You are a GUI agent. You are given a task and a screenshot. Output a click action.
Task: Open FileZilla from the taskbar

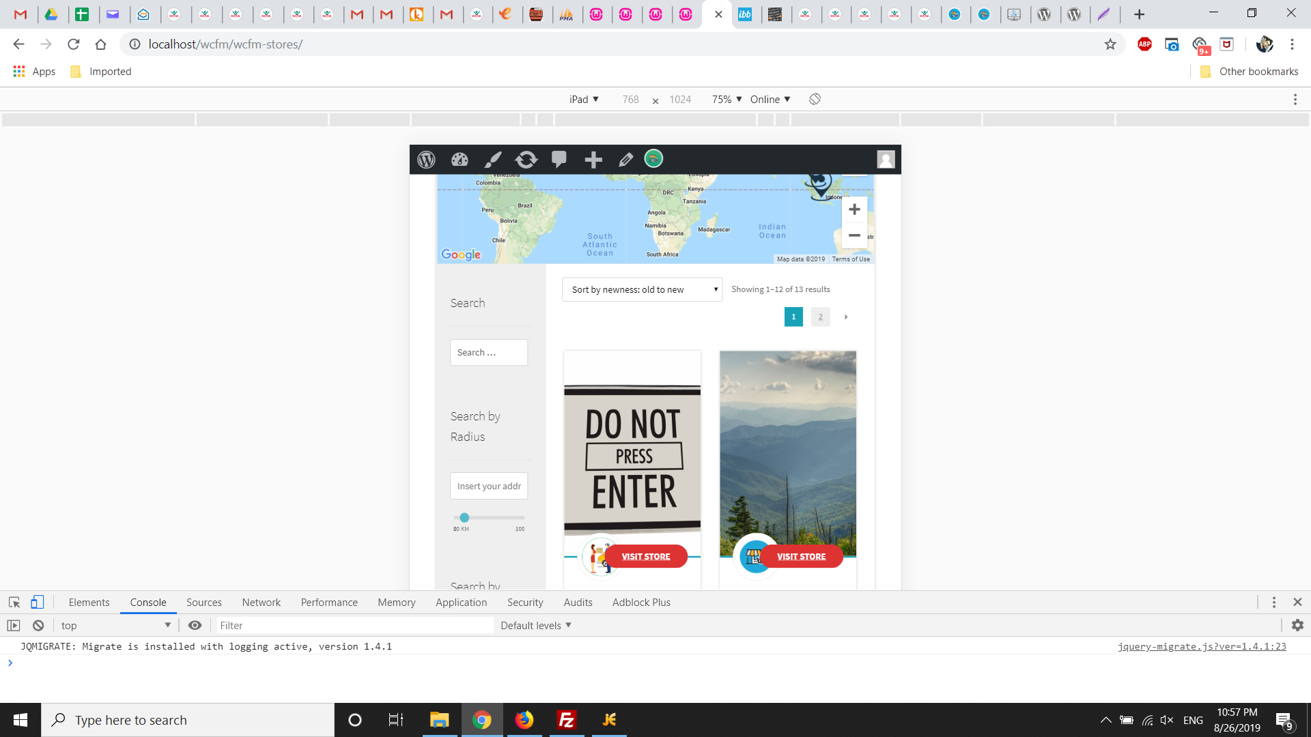click(567, 720)
